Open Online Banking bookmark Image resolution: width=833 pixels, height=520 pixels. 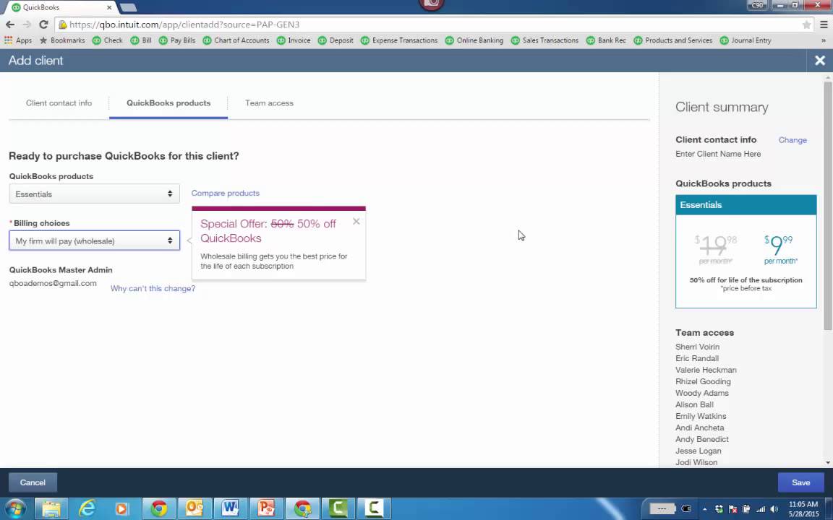474,40
